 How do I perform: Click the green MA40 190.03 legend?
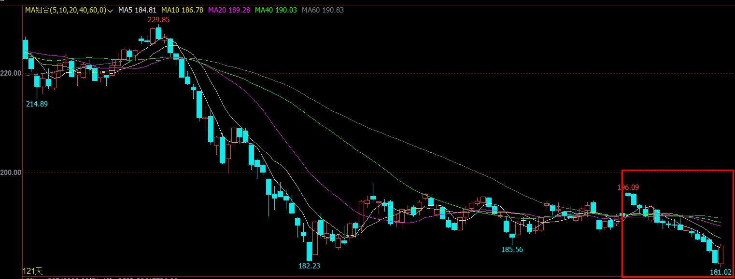[x=276, y=10]
